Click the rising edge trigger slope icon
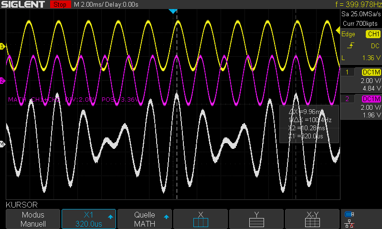This screenshot has width=382, height=229. pos(350,45)
